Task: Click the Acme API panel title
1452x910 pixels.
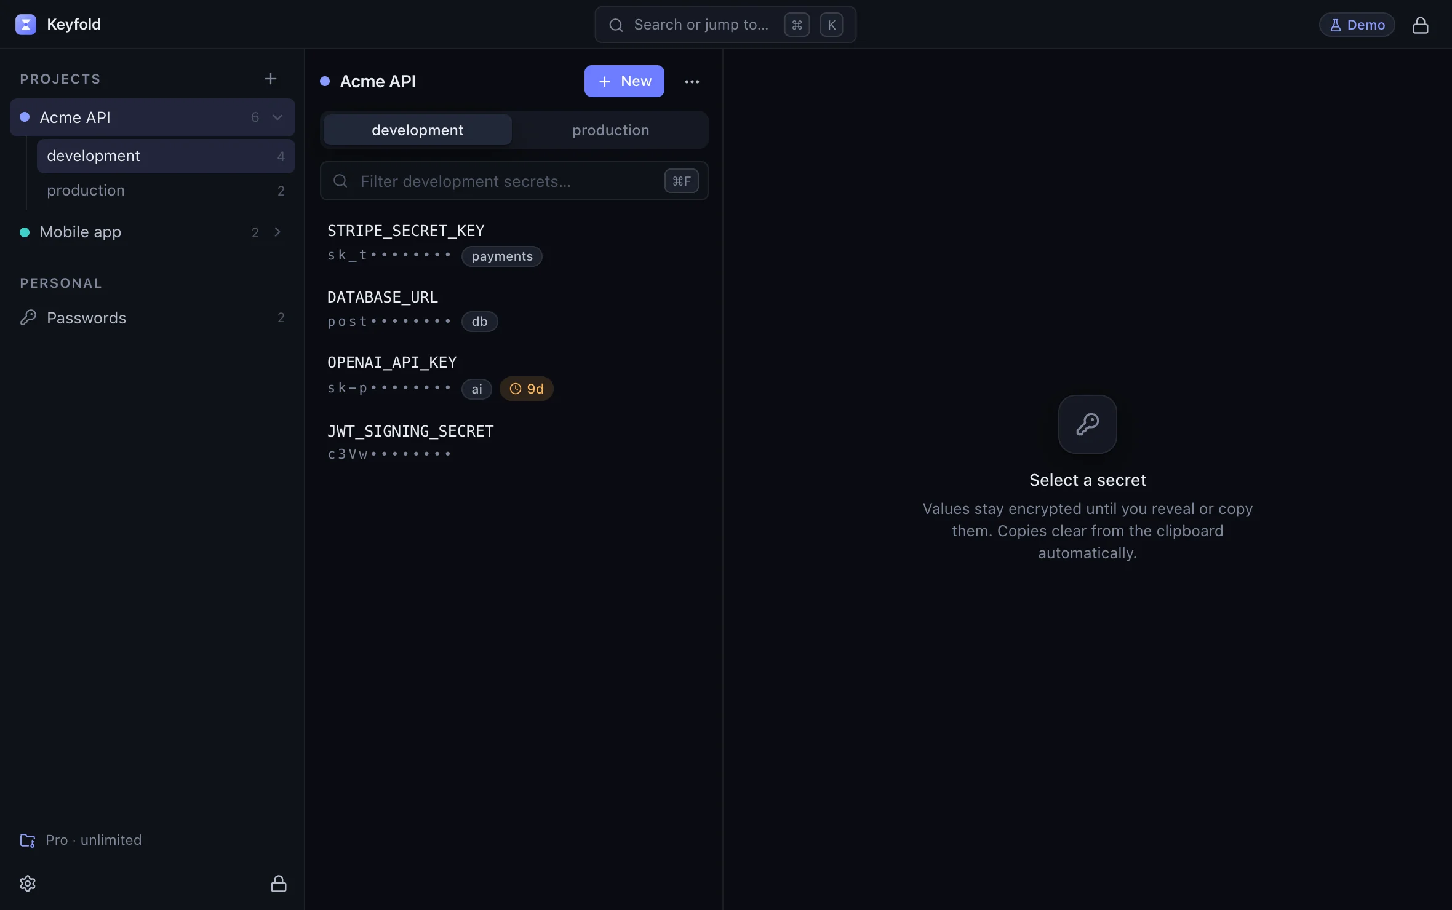Action: point(378,81)
